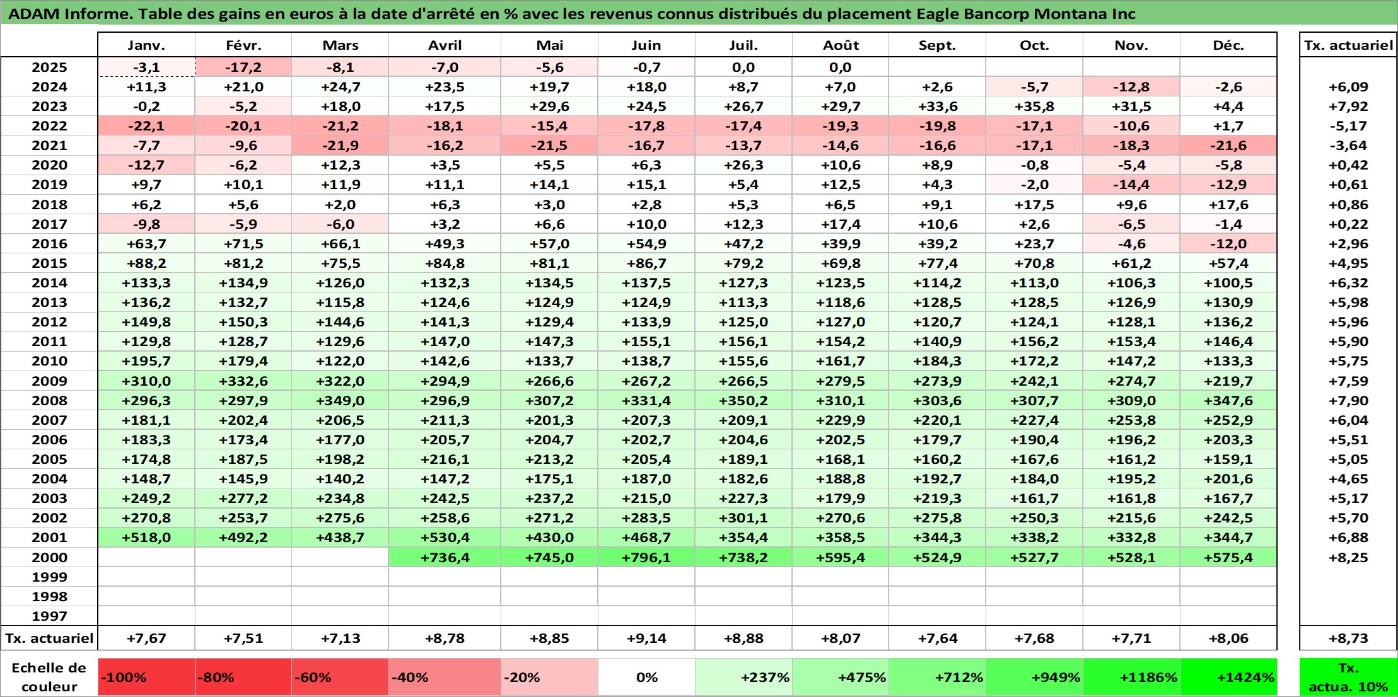This screenshot has width=1398, height=697.
Task: Click the +949% color scale swatch
Action: (x=1034, y=677)
